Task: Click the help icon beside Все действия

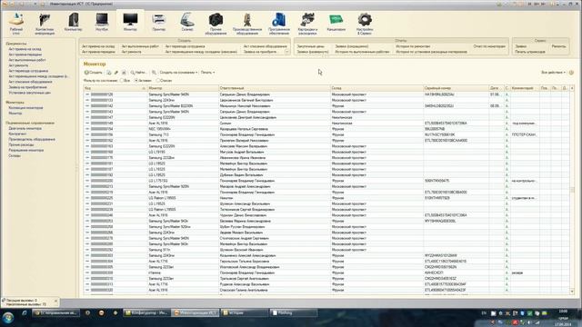Action: click(x=571, y=73)
